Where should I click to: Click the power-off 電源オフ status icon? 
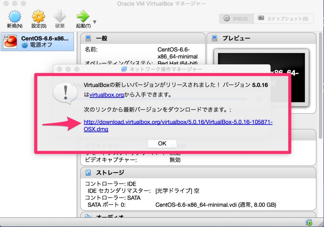coord(25,45)
